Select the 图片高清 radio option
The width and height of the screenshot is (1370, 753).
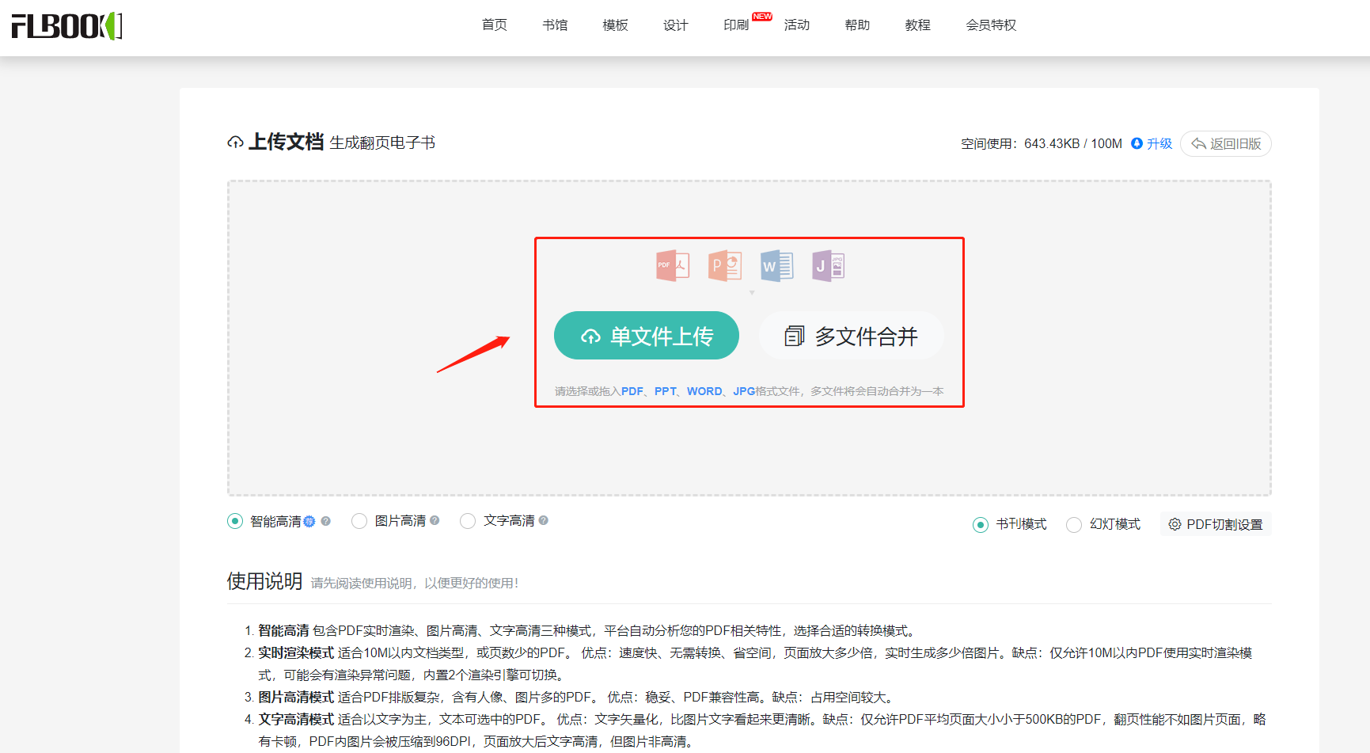[x=359, y=521]
